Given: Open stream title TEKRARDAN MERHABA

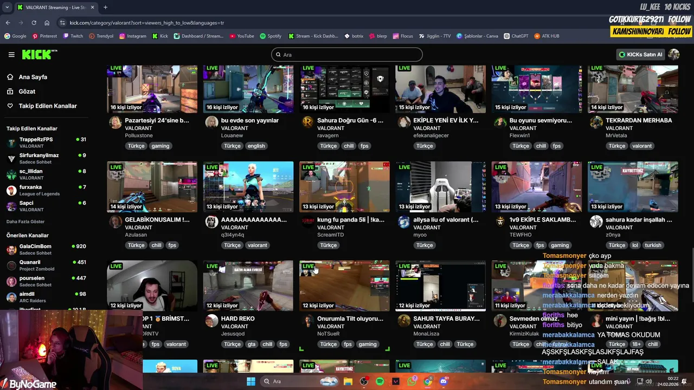Looking at the screenshot, I should click(639, 120).
